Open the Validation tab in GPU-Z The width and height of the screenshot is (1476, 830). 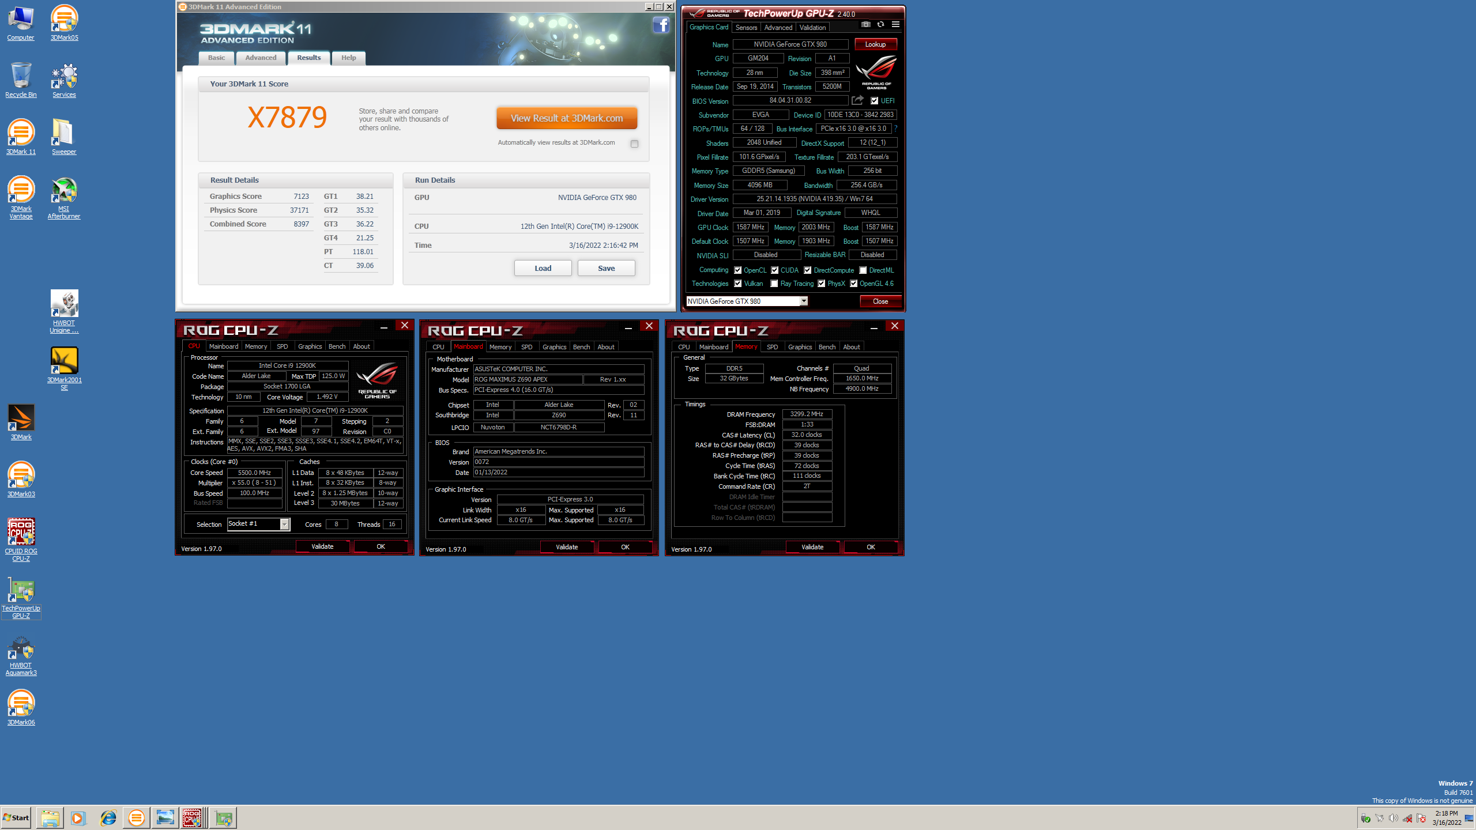(812, 27)
